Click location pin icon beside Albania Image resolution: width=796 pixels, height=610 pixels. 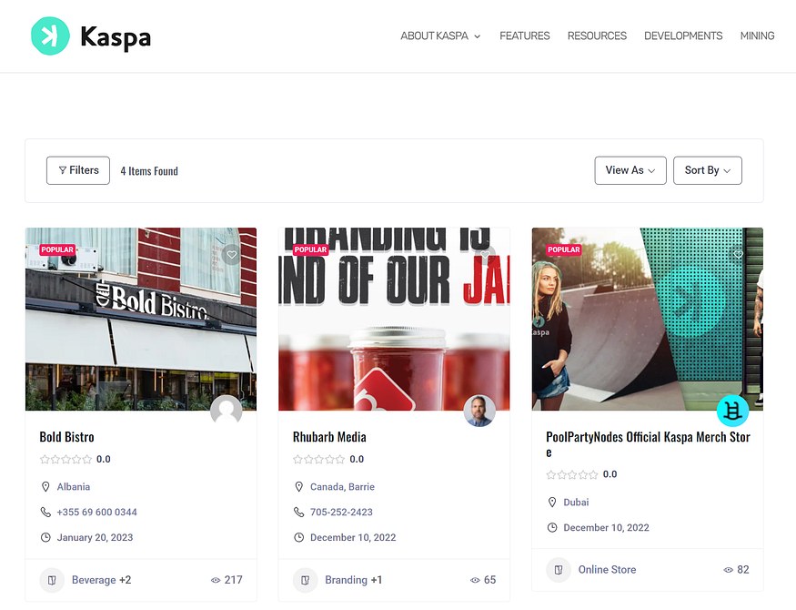[45, 486]
